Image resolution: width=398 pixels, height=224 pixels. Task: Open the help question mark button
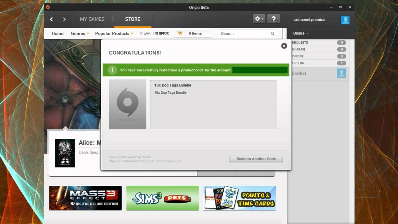[273, 19]
